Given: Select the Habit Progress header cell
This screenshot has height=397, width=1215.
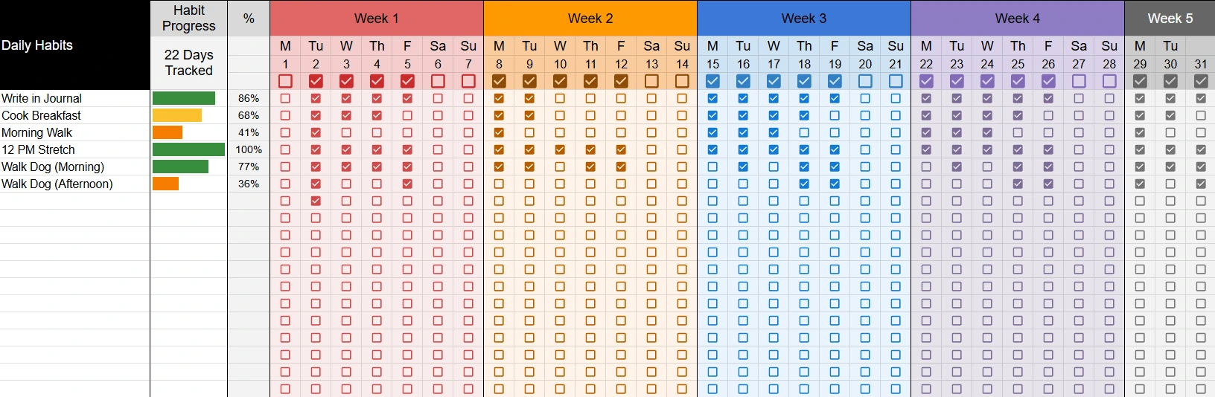Looking at the screenshot, I should click(x=189, y=19).
